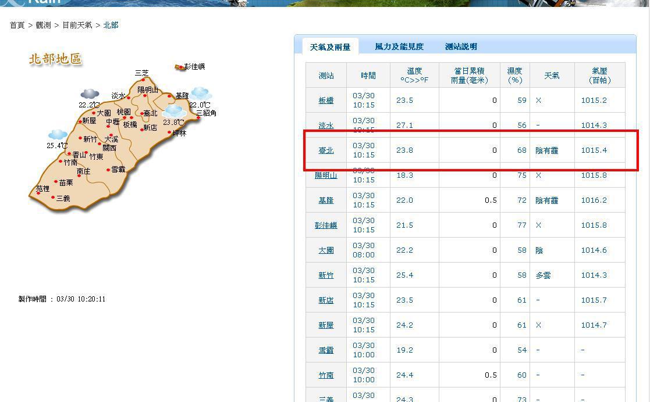This screenshot has height=402, width=650.
Task: Click the 當日累積雨量(毫米) column header
Action: coord(469,76)
